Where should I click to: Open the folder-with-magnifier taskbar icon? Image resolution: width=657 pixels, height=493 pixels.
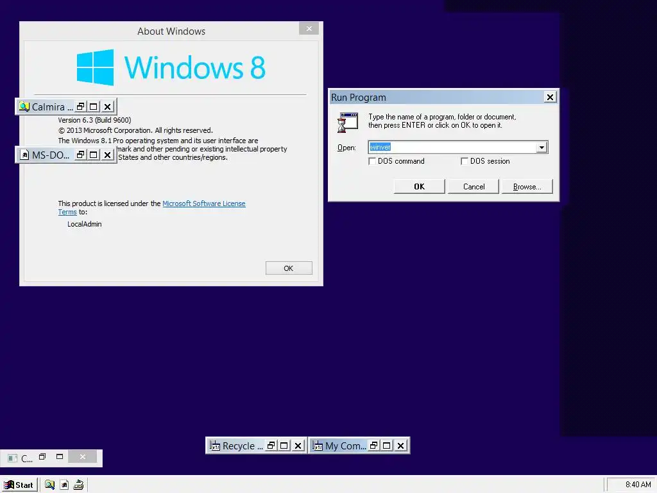pos(50,485)
